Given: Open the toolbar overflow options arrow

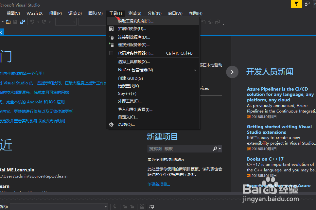Looking at the screenshot, I should [223, 24].
